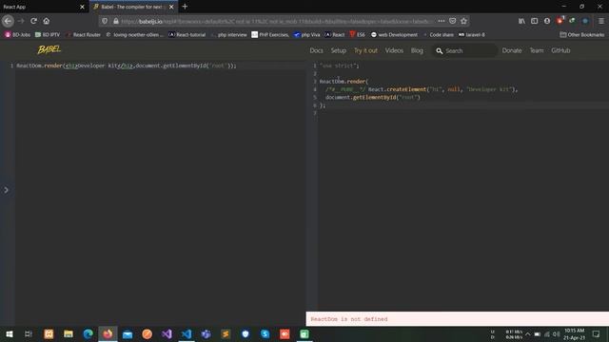This screenshot has height=342, width=609.
Task: Select the Try it out menu item
Action: click(x=365, y=50)
